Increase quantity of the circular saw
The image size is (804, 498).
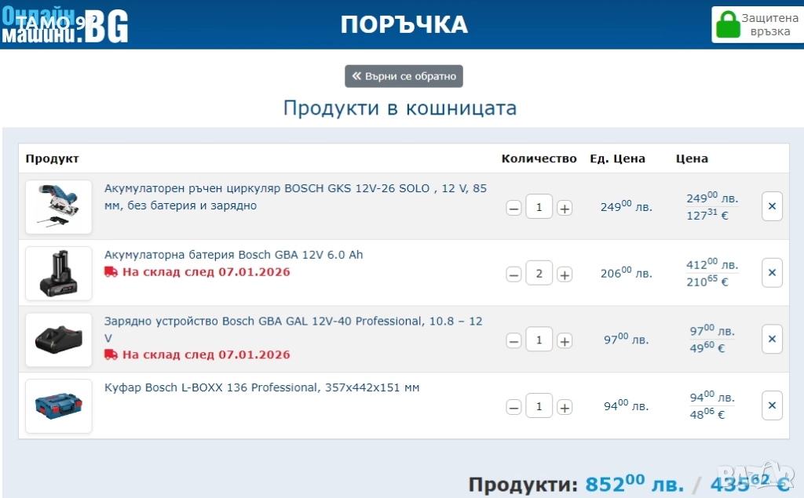[565, 209]
